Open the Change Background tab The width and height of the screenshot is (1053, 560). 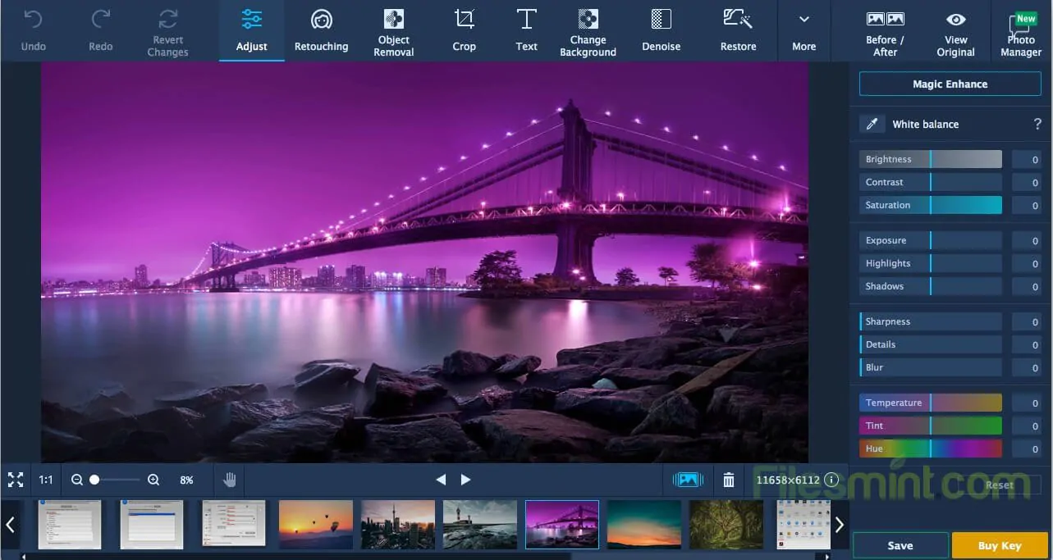pyautogui.click(x=588, y=30)
